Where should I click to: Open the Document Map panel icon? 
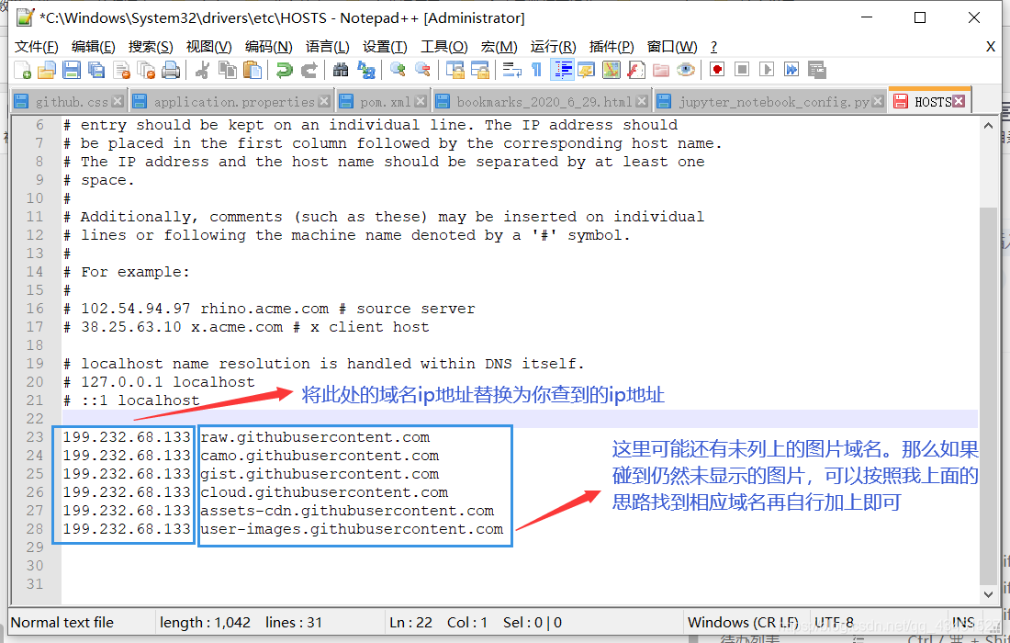tap(612, 70)
